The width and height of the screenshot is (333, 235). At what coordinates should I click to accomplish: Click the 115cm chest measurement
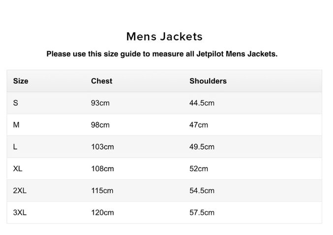pyautogui.click(x=102, y=190)
